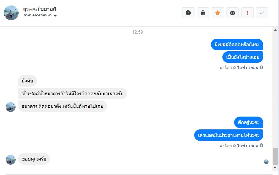Screen dimensions: 279x175
Task: Click help icon beside lower ไนซ์ กรกมล
Action: [x=261, y=146]
